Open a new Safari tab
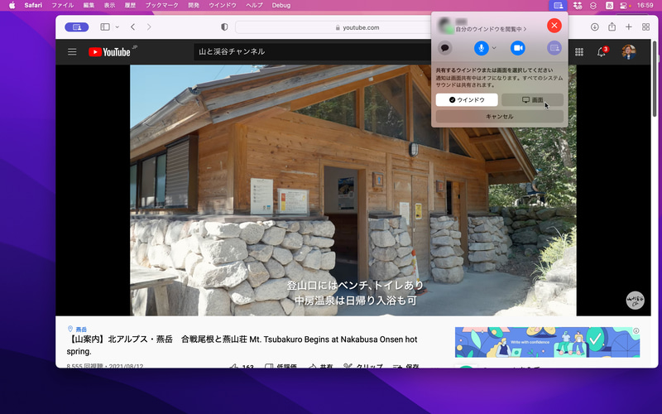This screenshot has height=414, width=662. click(x=629, y=27)
